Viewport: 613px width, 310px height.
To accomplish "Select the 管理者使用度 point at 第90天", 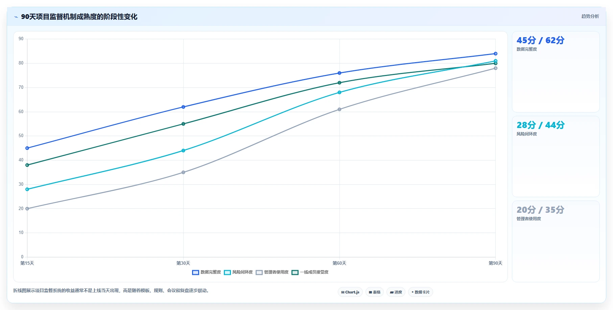I will click(495, 68).
